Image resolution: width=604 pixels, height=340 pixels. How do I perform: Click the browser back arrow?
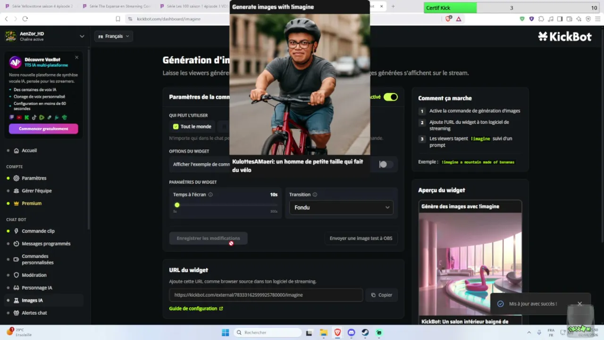pos(6,19)
